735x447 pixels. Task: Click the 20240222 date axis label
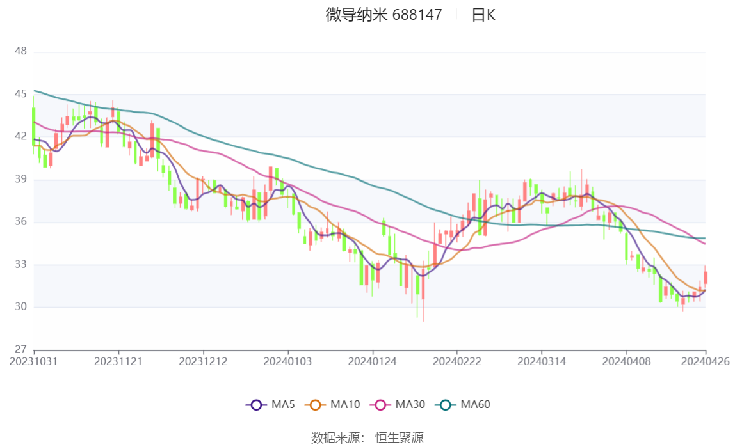pyautogui.click(x=457, y=362)
